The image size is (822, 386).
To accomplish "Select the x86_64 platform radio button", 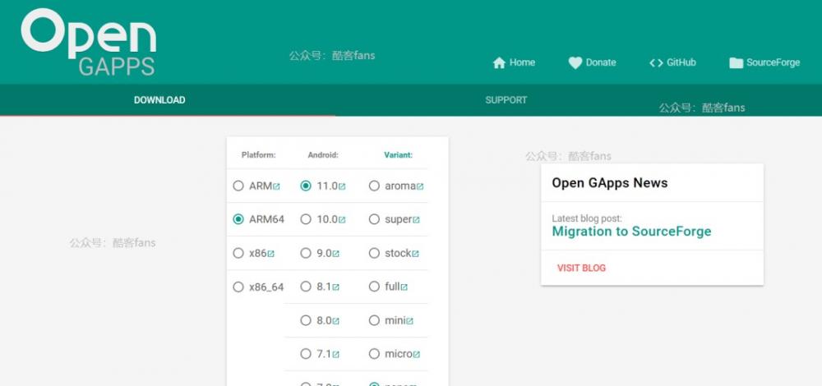I will tap(238, 287).
